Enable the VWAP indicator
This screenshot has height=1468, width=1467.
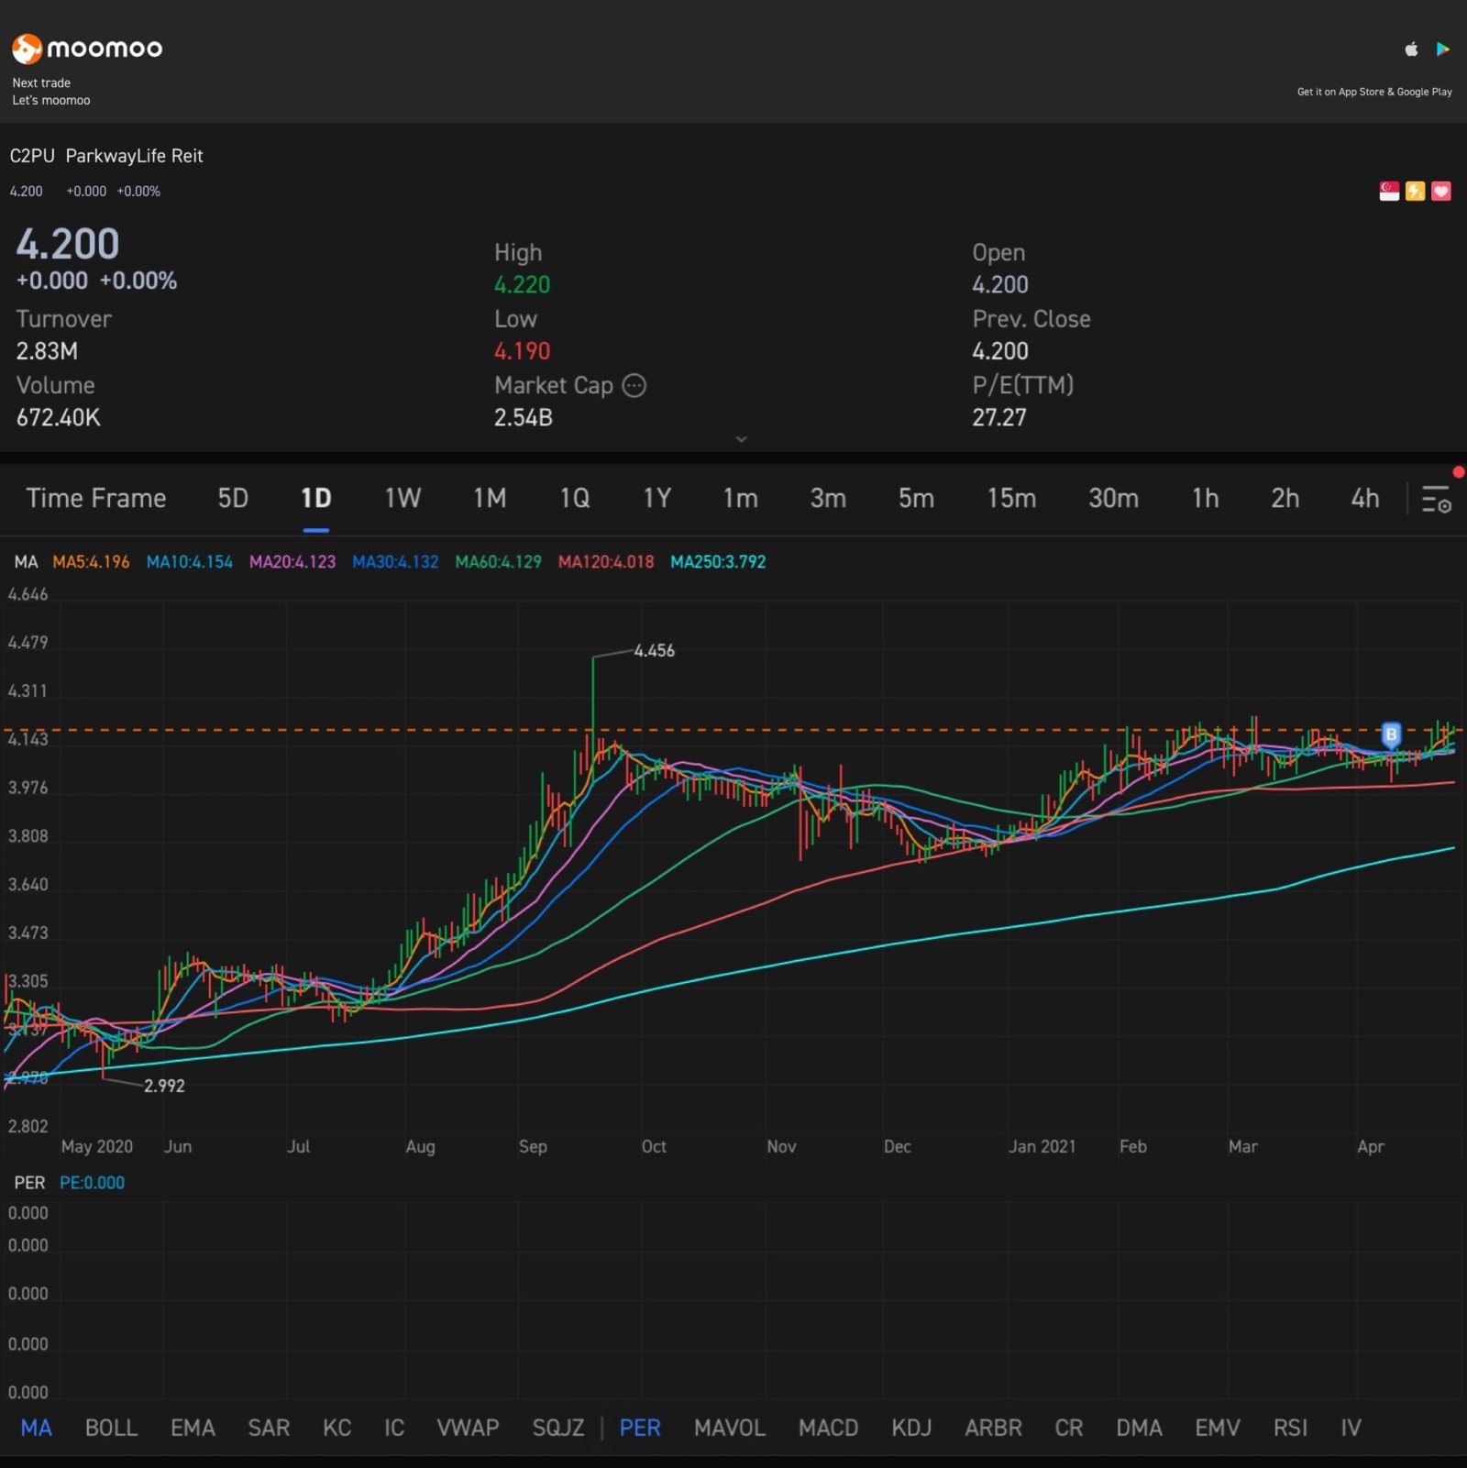468,1428
